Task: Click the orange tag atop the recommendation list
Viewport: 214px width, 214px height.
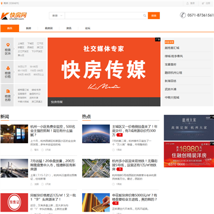Action: (x=169, y=42)
